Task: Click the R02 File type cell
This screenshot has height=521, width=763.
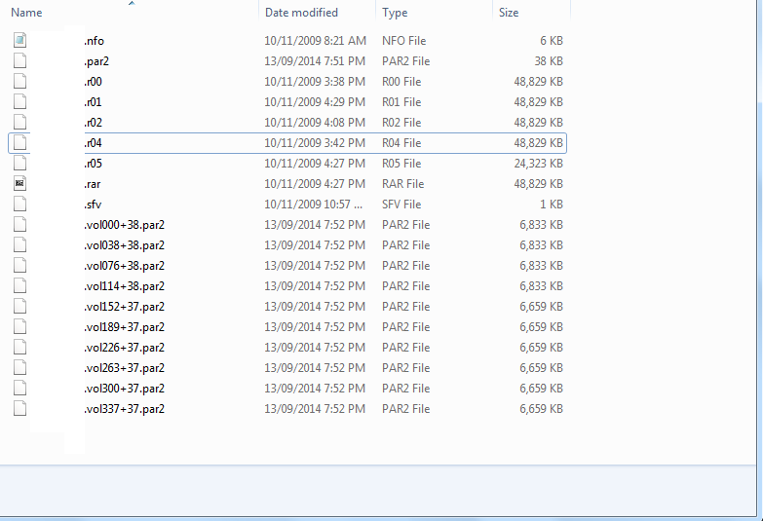Action: pos(401,123)
